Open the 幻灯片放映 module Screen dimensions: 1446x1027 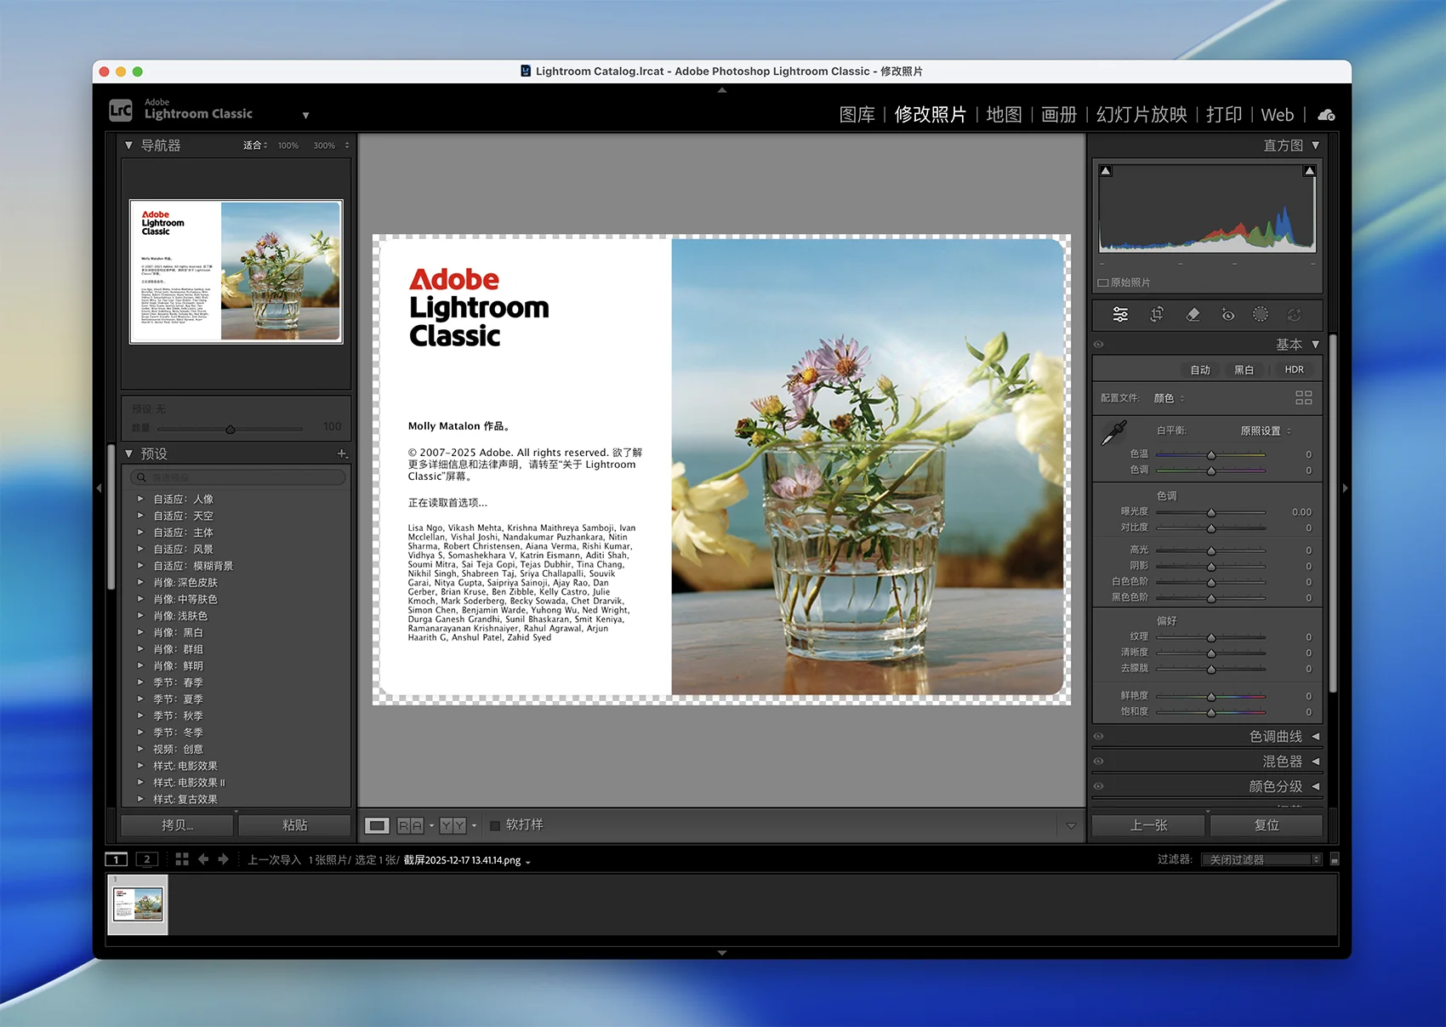click(x=1141, y=115)
